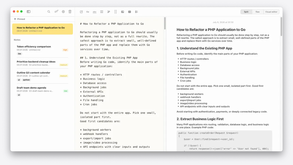The width and height of the screenshot is (293, 165).
Task: Click raw line '* Cron jobs'
Action: click(89, 104)
